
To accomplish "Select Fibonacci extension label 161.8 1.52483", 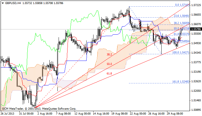I will coord(181,82).
